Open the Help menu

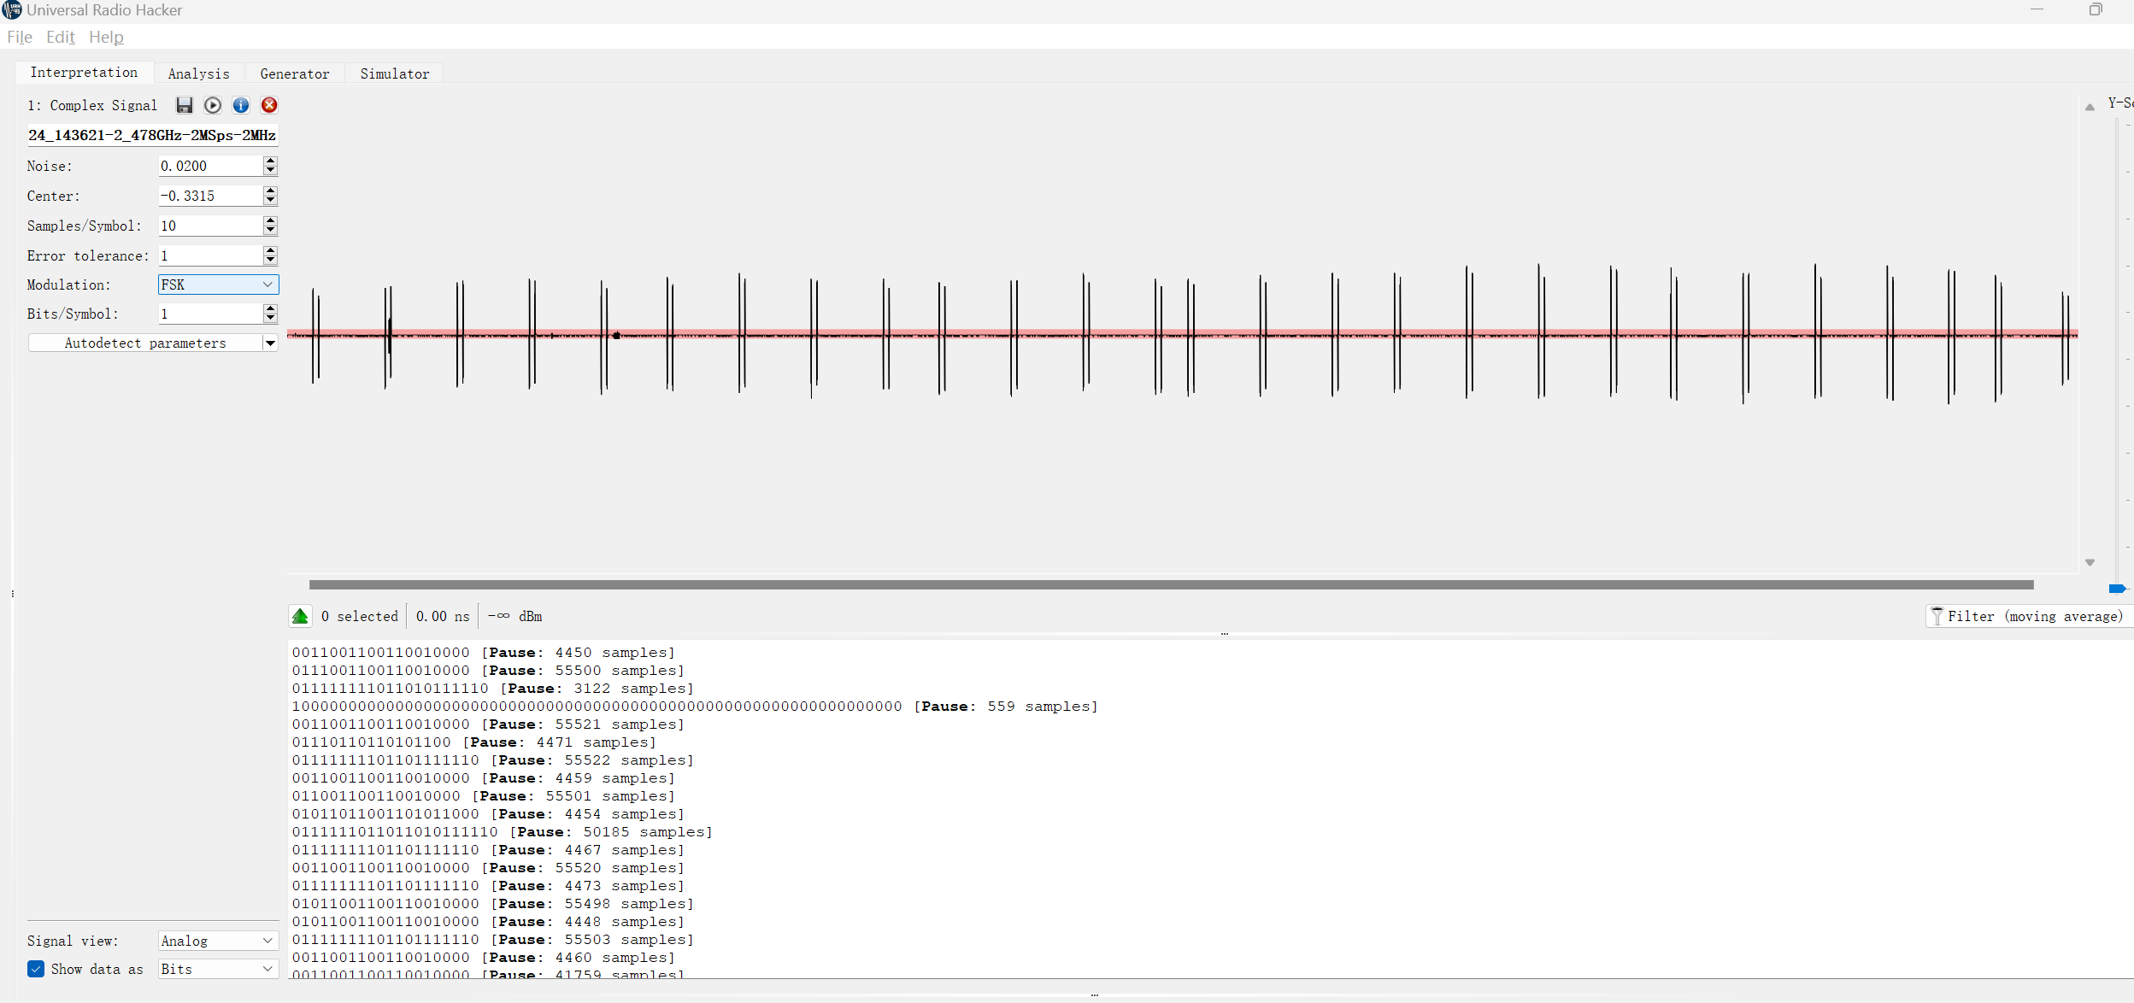click(106, 37)
